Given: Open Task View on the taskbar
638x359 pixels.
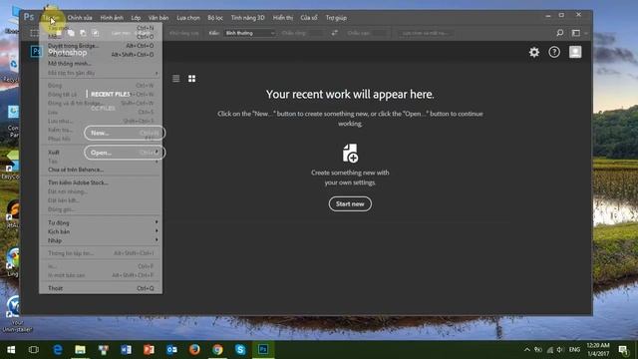Looking at the screenshot, I should [34, 350].
